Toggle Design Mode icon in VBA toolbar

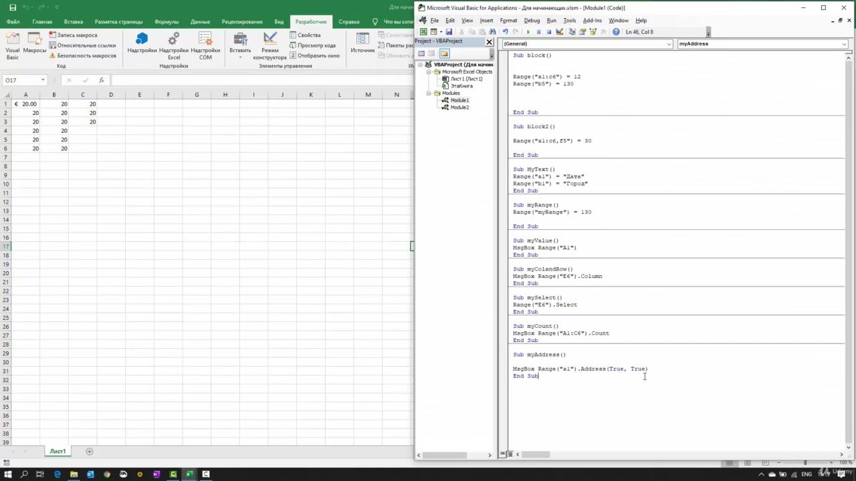[x=560, y=31]
